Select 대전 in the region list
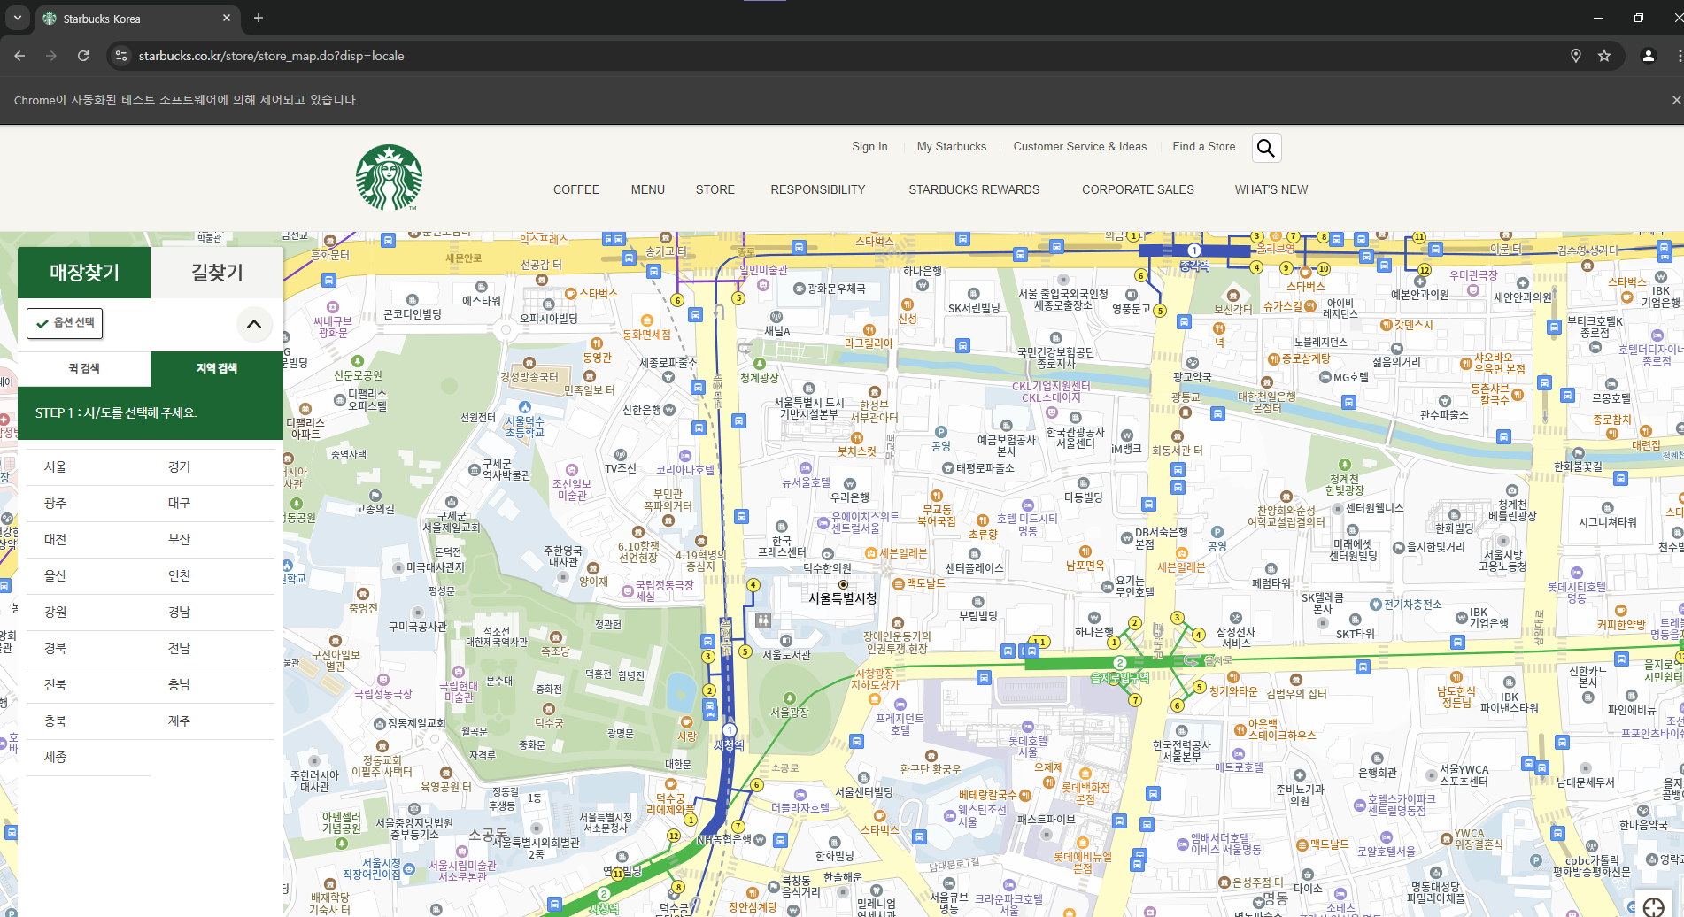This screenshot has width=1684, height=917. 56,540
